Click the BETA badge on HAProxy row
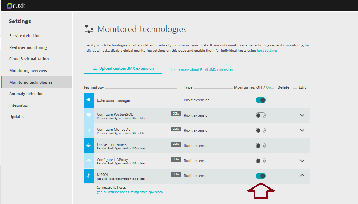Viewport: 358px width, 204px height. pyautogui.click(x=176, y=159)
